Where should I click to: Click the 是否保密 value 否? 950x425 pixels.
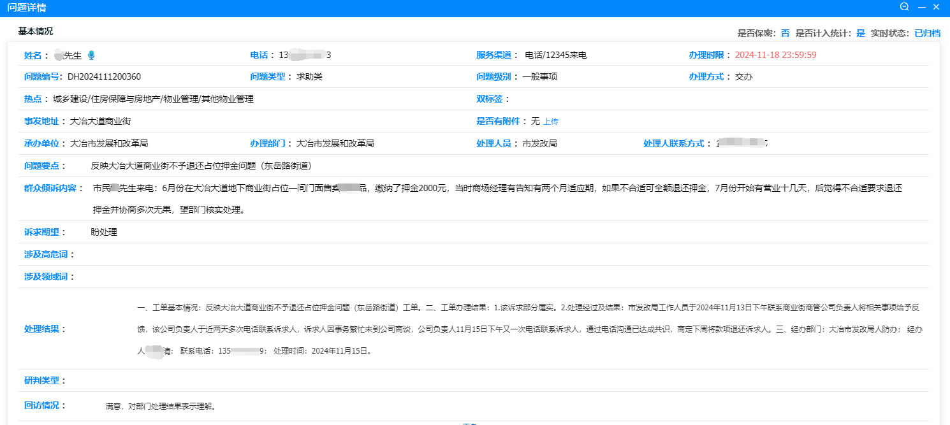pyautogui.click(x=785, y=33)
